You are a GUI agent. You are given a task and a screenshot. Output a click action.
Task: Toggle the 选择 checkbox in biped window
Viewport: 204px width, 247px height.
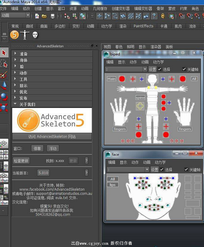pyautogui.click(x=160, y=69)
